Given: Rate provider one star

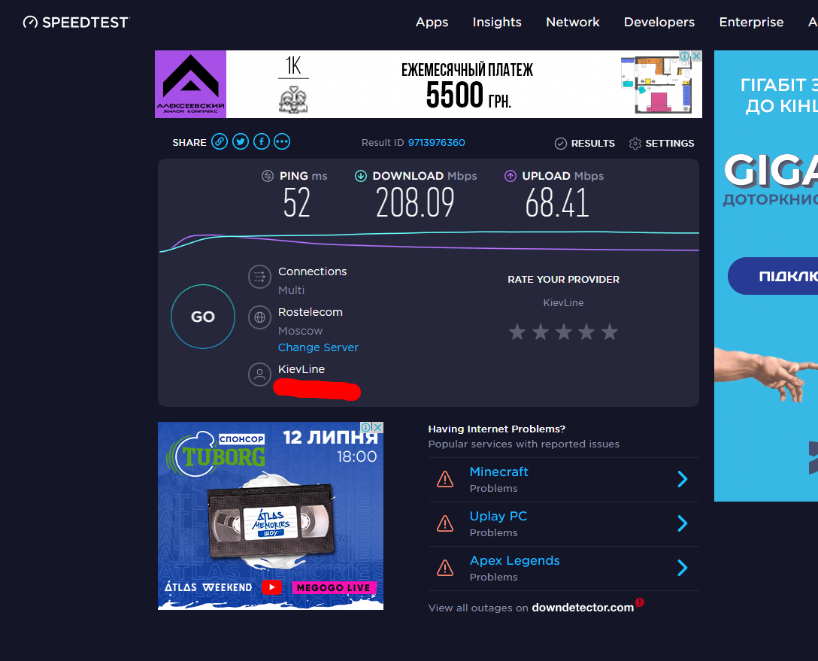Looking at the screenshot, I should (x=517, y=332).
